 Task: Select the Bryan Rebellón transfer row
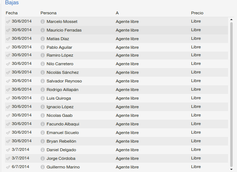pos(117,141)
